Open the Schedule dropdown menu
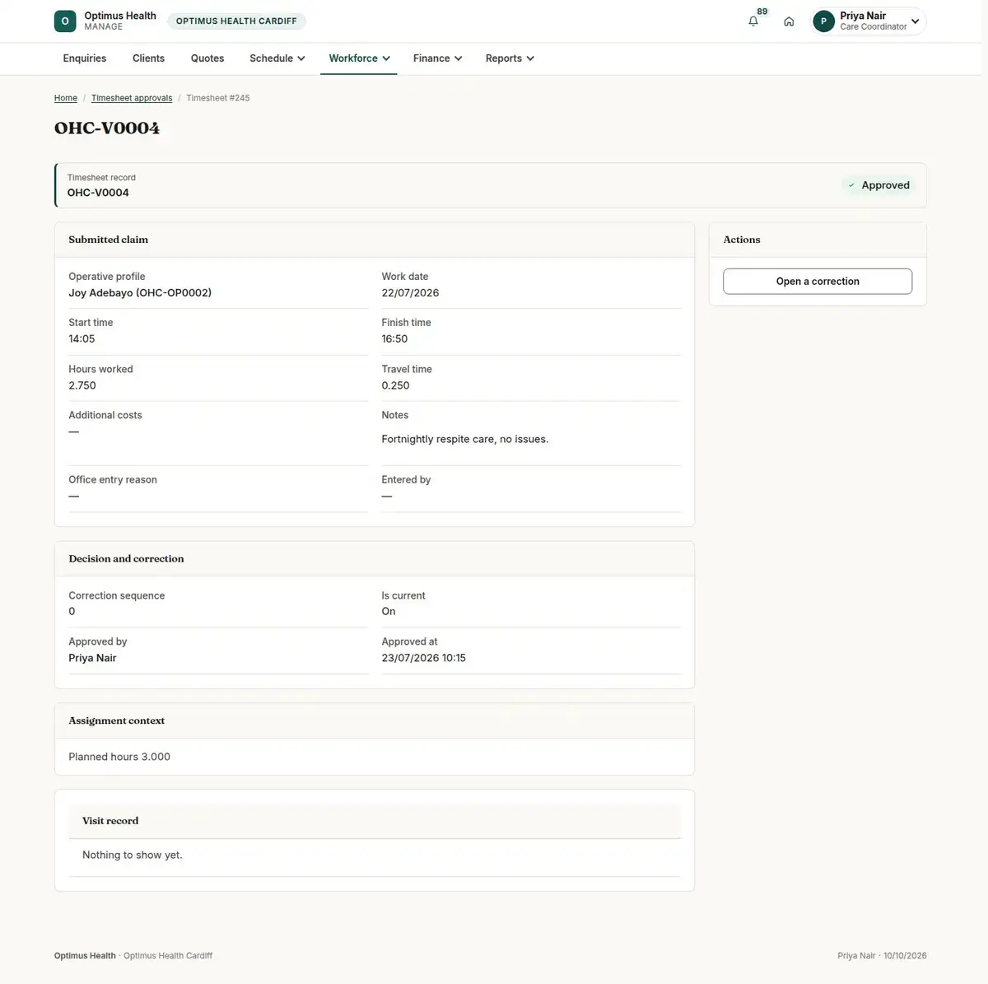This screenshot has width=988, height=984. click(x=277, y=58)
